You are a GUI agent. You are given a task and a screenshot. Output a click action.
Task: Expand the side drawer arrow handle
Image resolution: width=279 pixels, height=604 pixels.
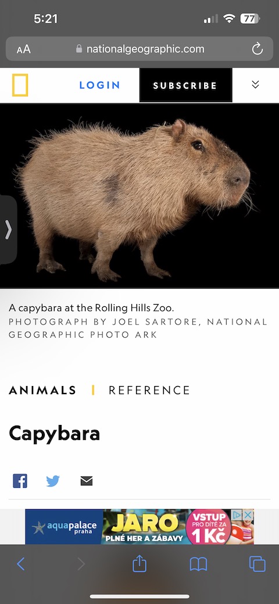click(x=8, y=230)
